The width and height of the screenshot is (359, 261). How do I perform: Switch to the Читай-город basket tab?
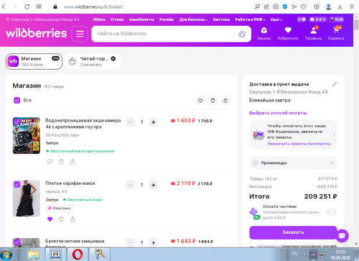click(93, 62)
